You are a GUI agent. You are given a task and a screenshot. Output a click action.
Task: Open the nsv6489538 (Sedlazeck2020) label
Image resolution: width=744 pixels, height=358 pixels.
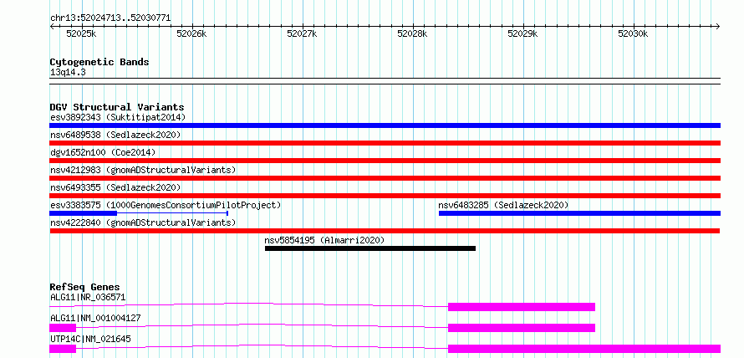pyautogui.click(x=115, y=135)
